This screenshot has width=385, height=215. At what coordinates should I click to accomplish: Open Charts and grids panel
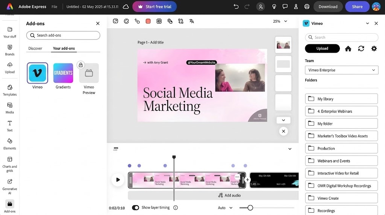tap(9, 164)
